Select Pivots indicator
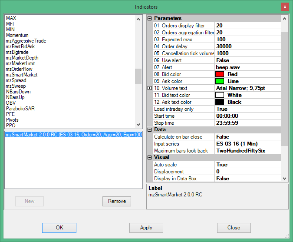This screenshot has width=293, height=242. (12, 120)
